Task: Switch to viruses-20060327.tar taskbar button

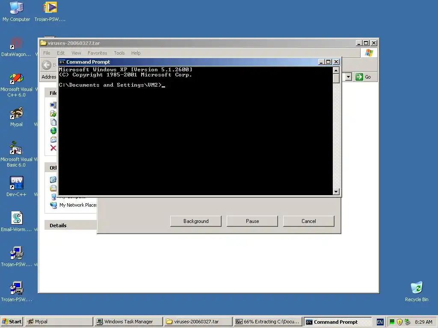Action: coord(198,322)
